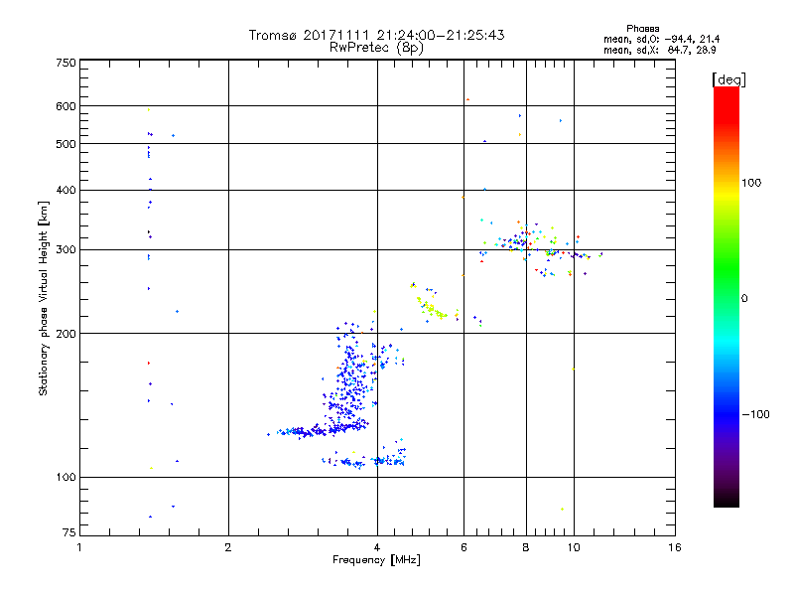Click the '16' frequency tick label
Screen dimensions: 794x596
point(675,547)
